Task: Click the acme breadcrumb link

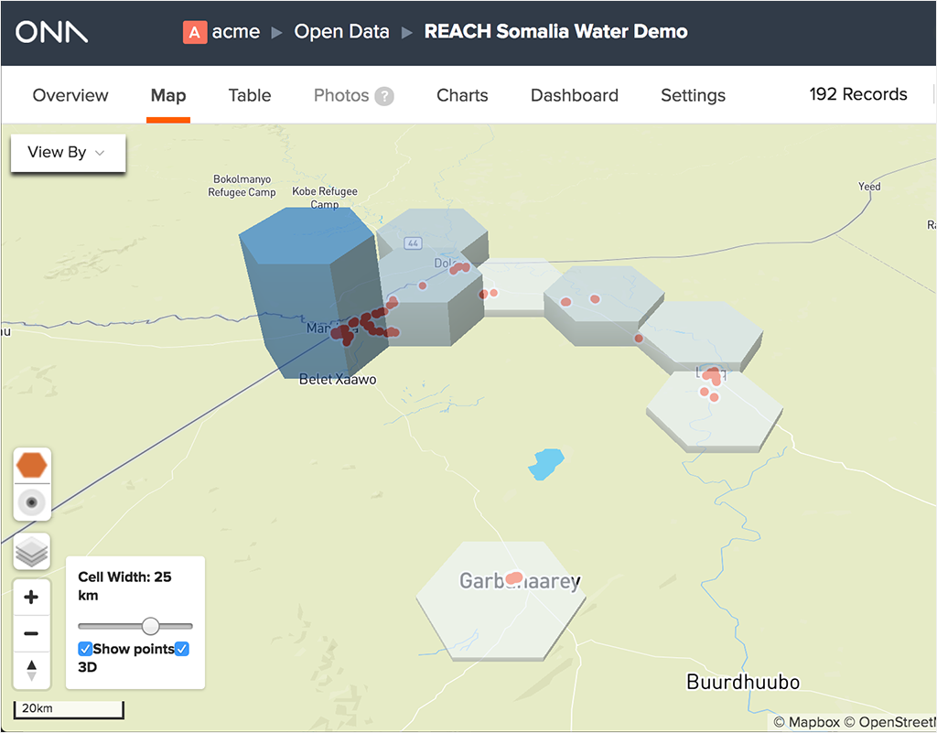Action: 236,32
